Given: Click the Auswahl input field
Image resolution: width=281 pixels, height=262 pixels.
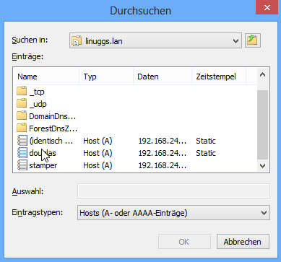Looking at the screenshot, I should pyautogui.click(x=173, y=191).
